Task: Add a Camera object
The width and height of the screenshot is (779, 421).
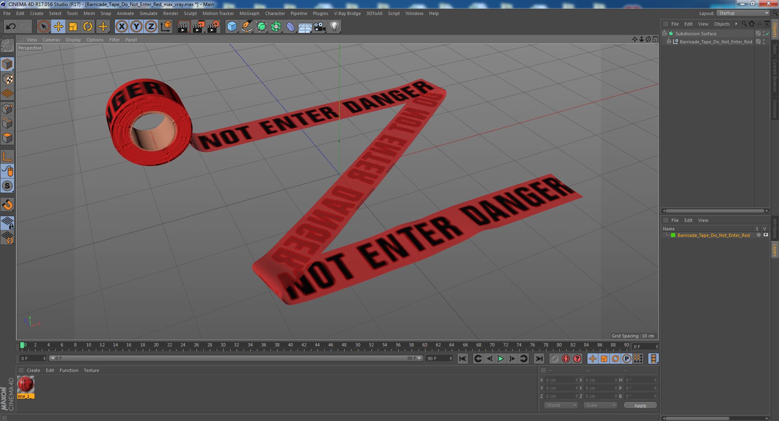Action: (320, 27)
